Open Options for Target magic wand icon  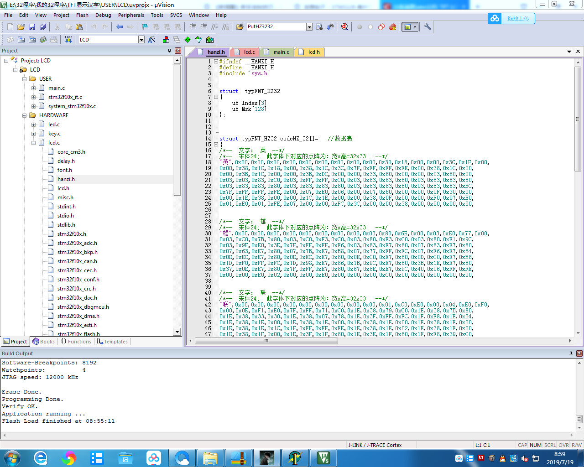[x=152, y=40]
